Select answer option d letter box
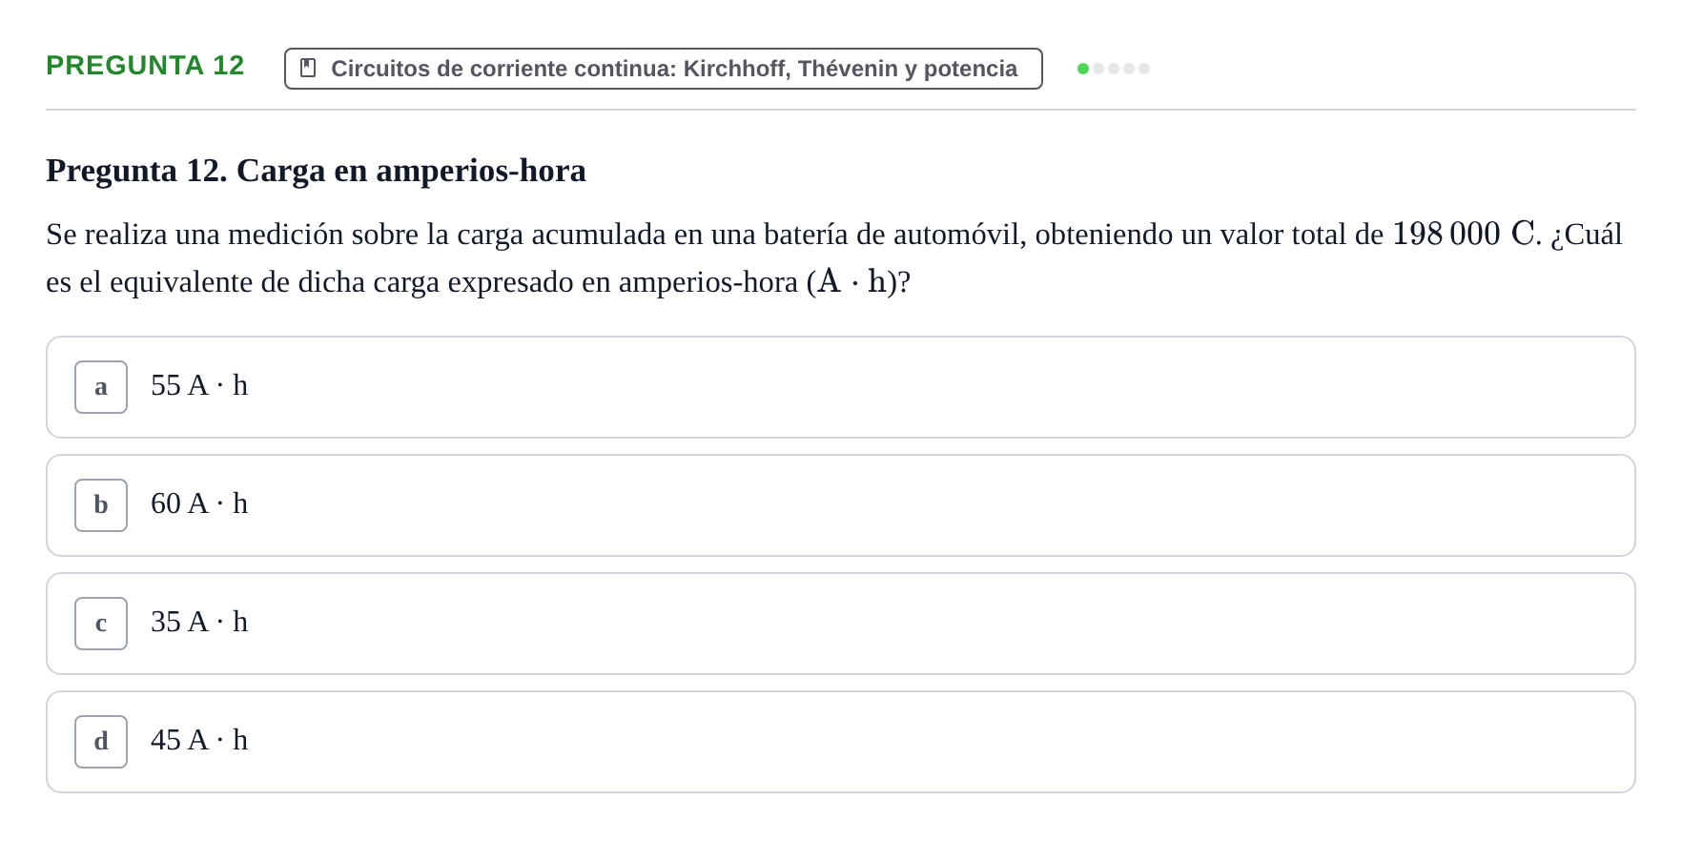This screenshot has height=841, width=1682. pos(101,742)
